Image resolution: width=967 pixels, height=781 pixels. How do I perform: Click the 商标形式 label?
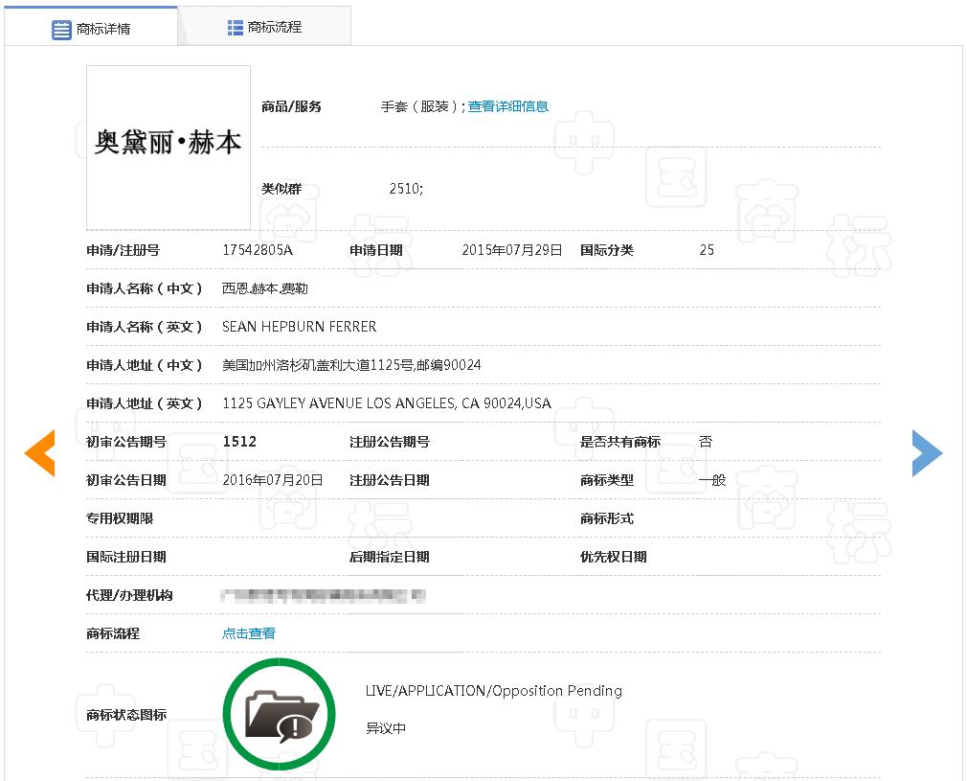point(607,518)
